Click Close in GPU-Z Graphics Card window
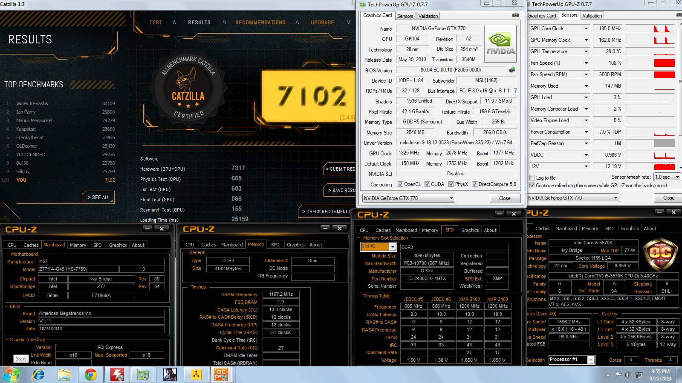This screenshot has width=682, height=383. [x=505, y=198]
